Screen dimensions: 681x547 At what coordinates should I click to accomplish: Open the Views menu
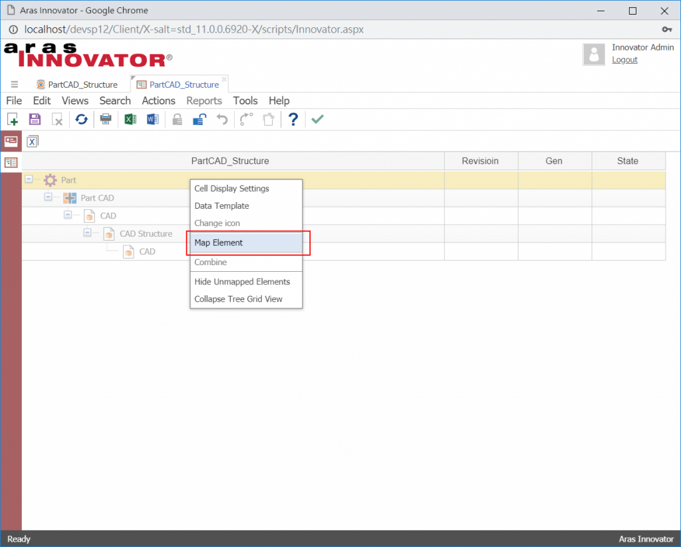click(x=75, y=101)
